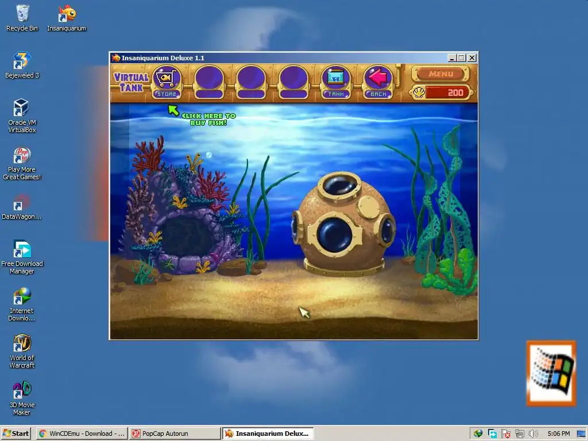
Task: Select the Bejeweled 3 desktop shortcut
Action: [x=22, y=65]
